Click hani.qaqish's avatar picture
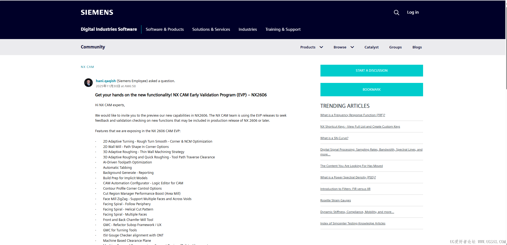507x245 pixels. pos(88,83)
